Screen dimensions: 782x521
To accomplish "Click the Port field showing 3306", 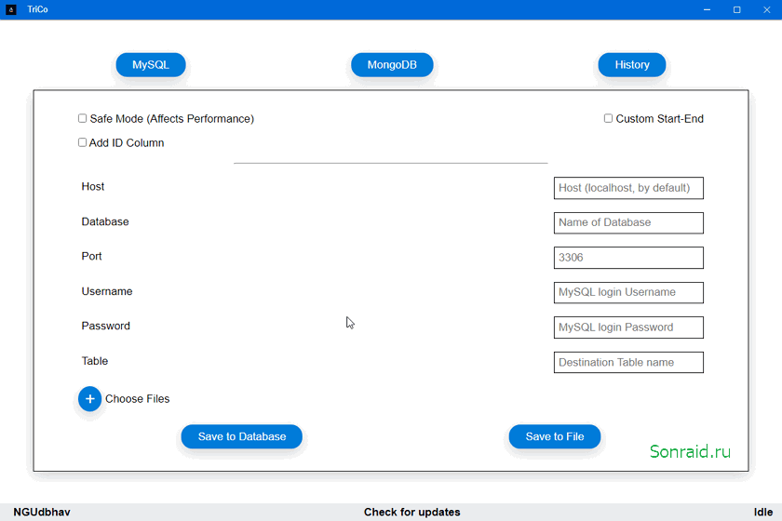I will pos(628,258).
